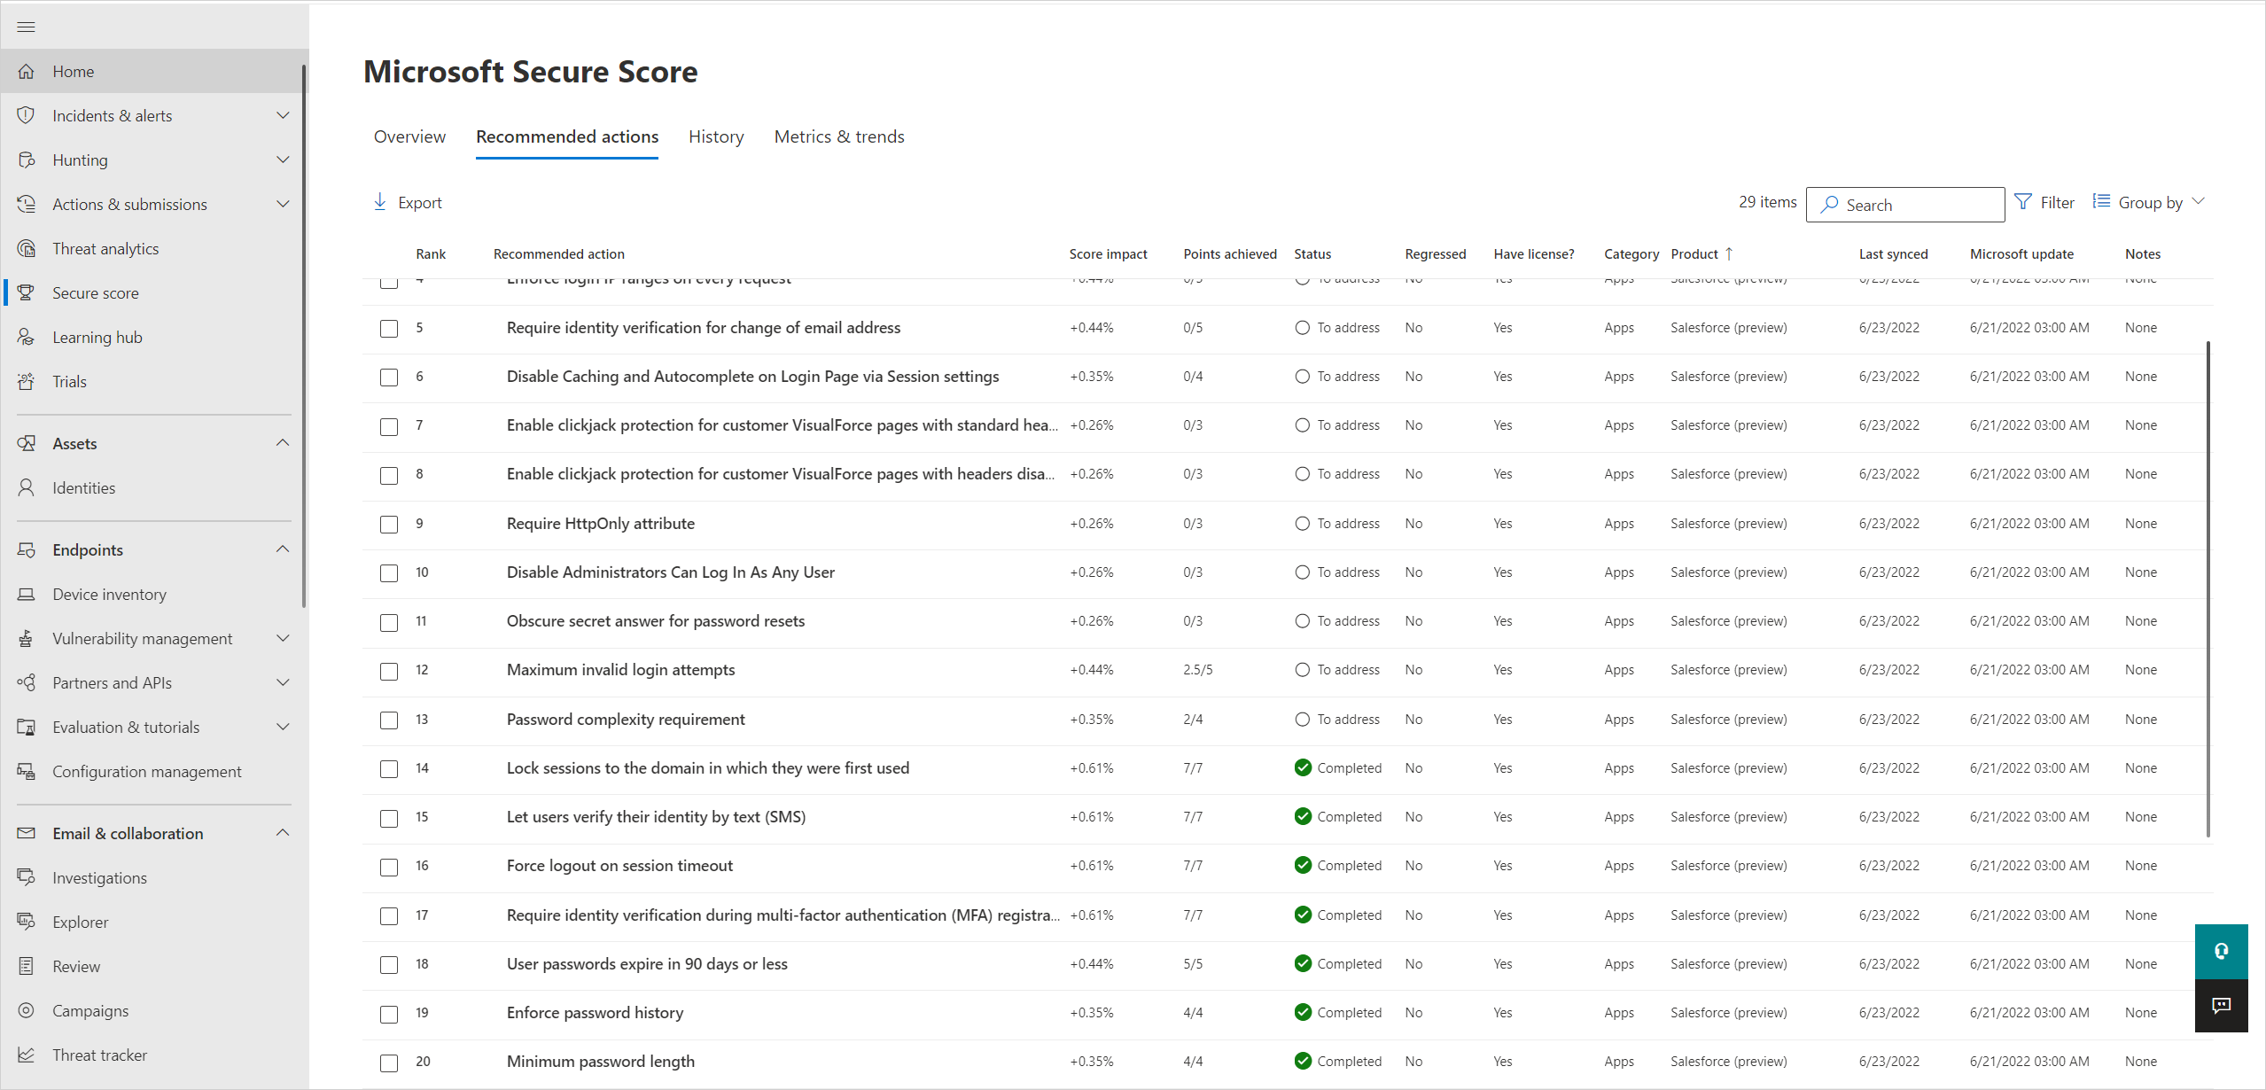The width and height of the screenshot is (2266, 1090).
Task: Click the History tab
Action: point(718,136)
